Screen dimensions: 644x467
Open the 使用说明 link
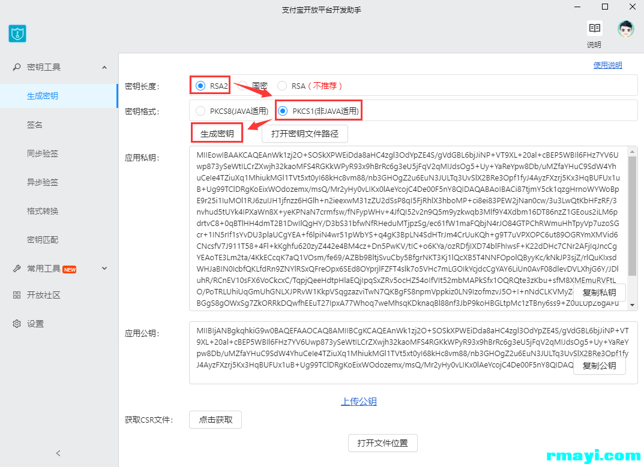pyautogui.click(x=608, y=65)
